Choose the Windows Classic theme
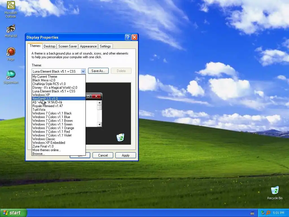The height and width of the screenshot is (217, 289). coord(59,139)
